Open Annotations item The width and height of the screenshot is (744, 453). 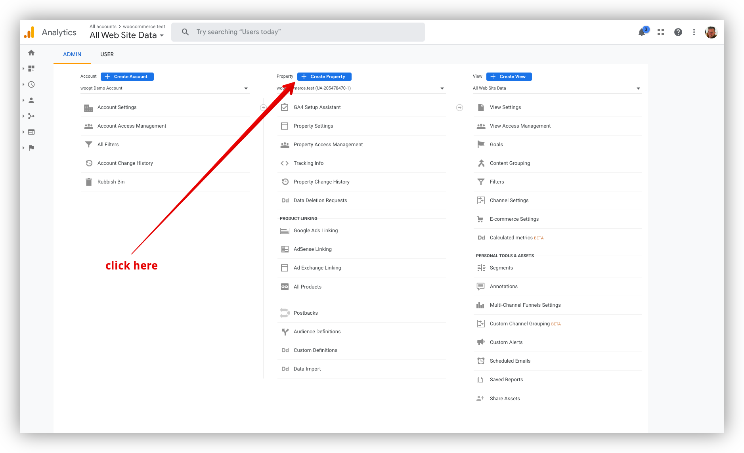558,287
